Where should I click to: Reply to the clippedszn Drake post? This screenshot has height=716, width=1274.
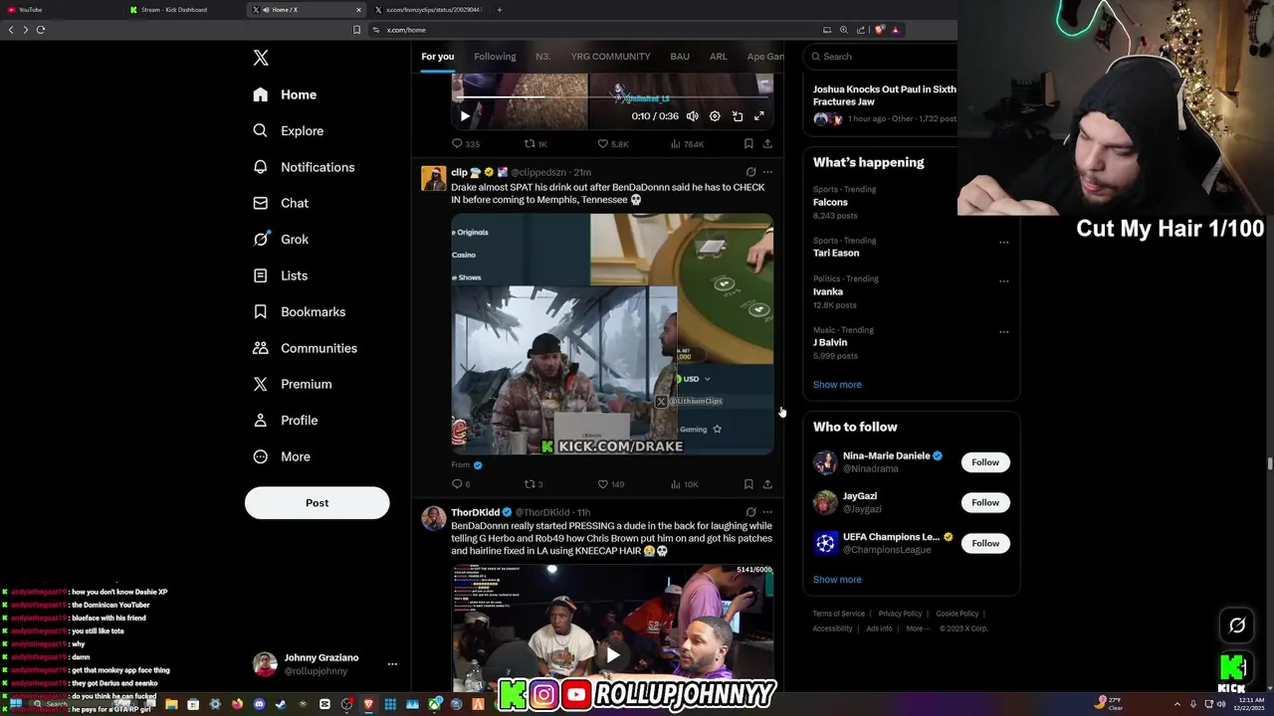(x=461, y=484)
